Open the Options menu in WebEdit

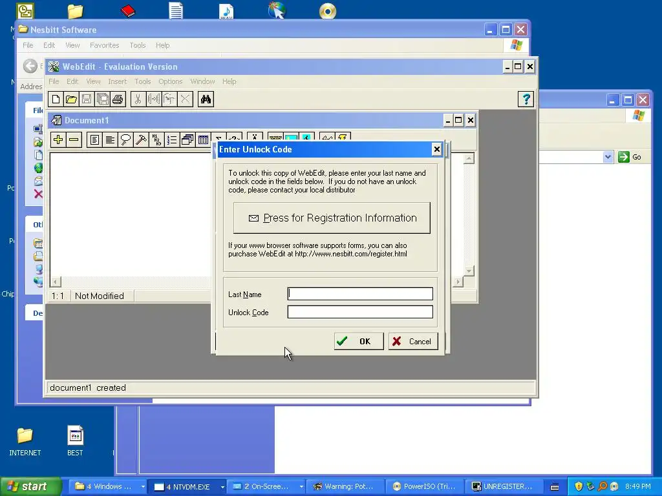point(171,81)
